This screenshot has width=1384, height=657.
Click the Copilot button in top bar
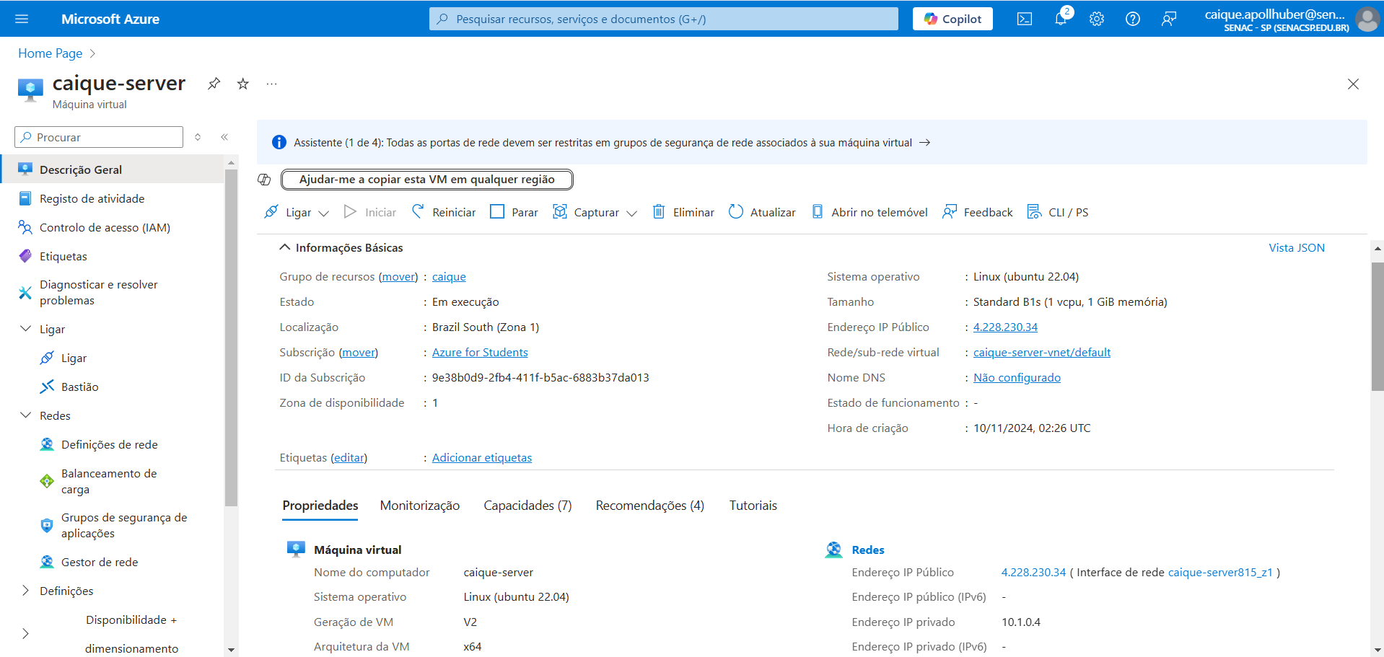(x=952, y=19)
